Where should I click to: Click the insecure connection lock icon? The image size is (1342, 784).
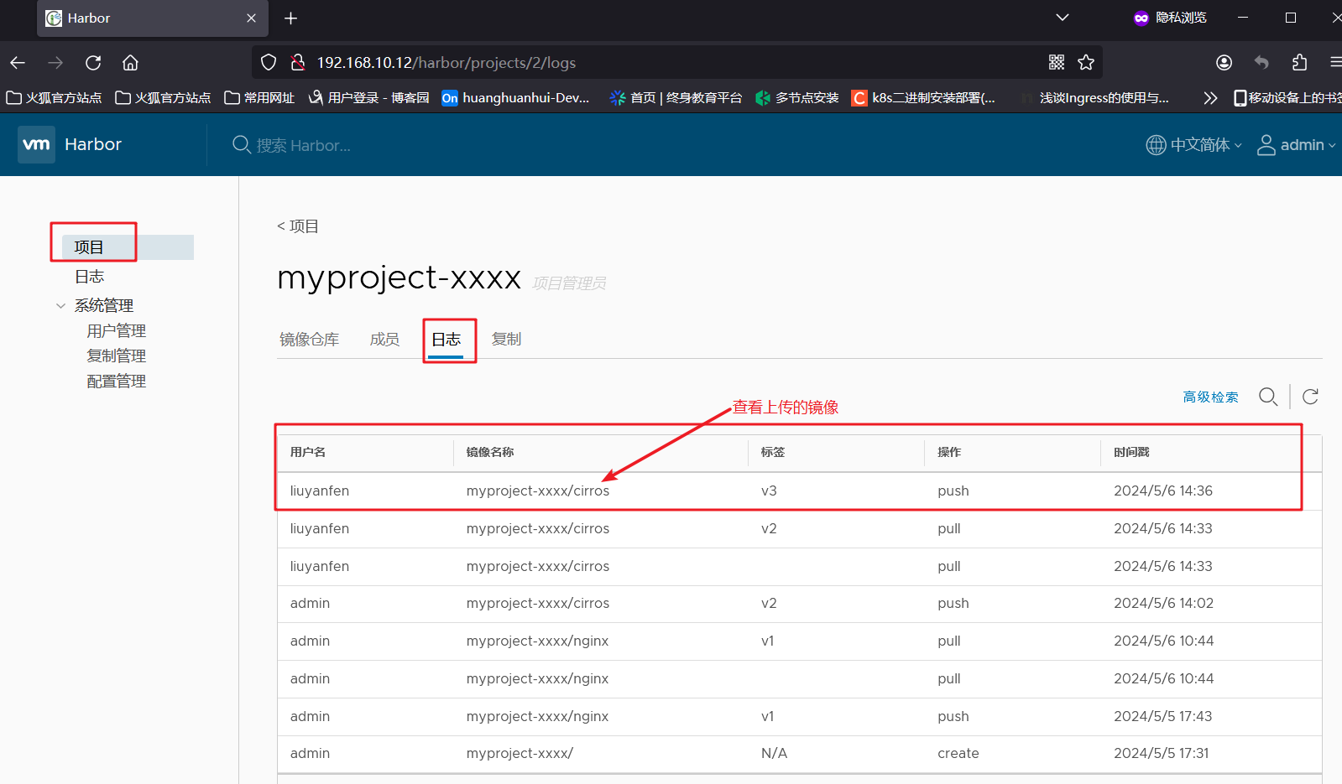(x=297, y=63)
